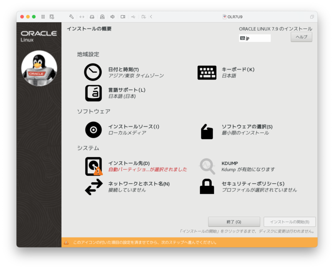Open キーボード(K) settings
Image resolution: width=334 pixels, height=269 pixels.
[x=238, y=70]
